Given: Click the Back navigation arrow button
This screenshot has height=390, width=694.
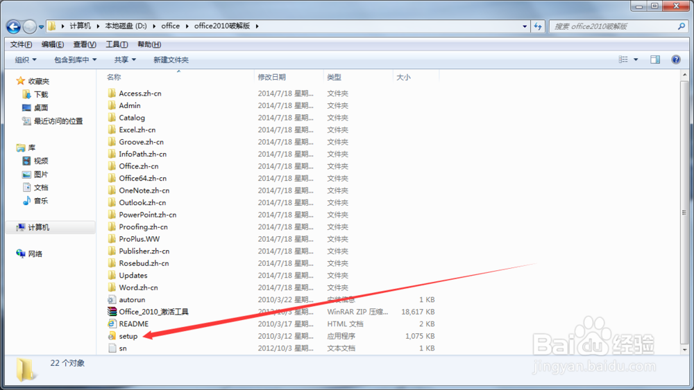Looking at the screenshot, I should click(x=13, y=26).
